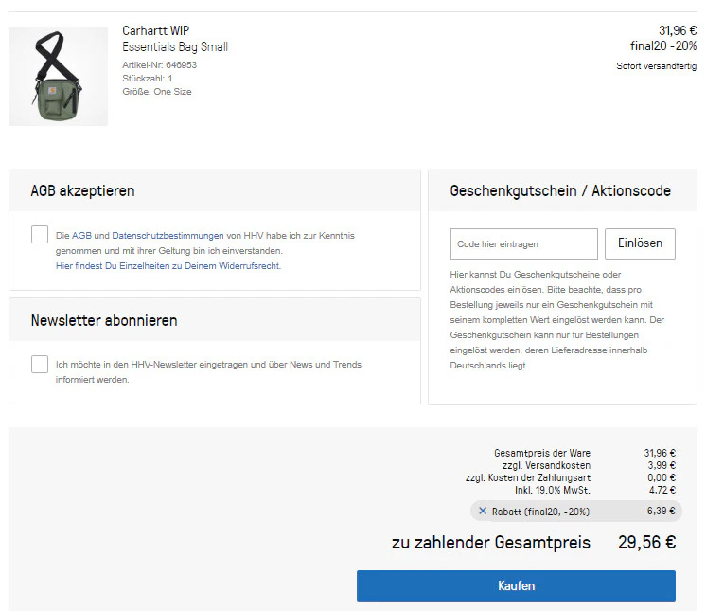Image resolution: width=706 pixels, height=611 pixels.
Task: Open the Carhartt WIP bag product thumbnail
Action: point(58,76)
